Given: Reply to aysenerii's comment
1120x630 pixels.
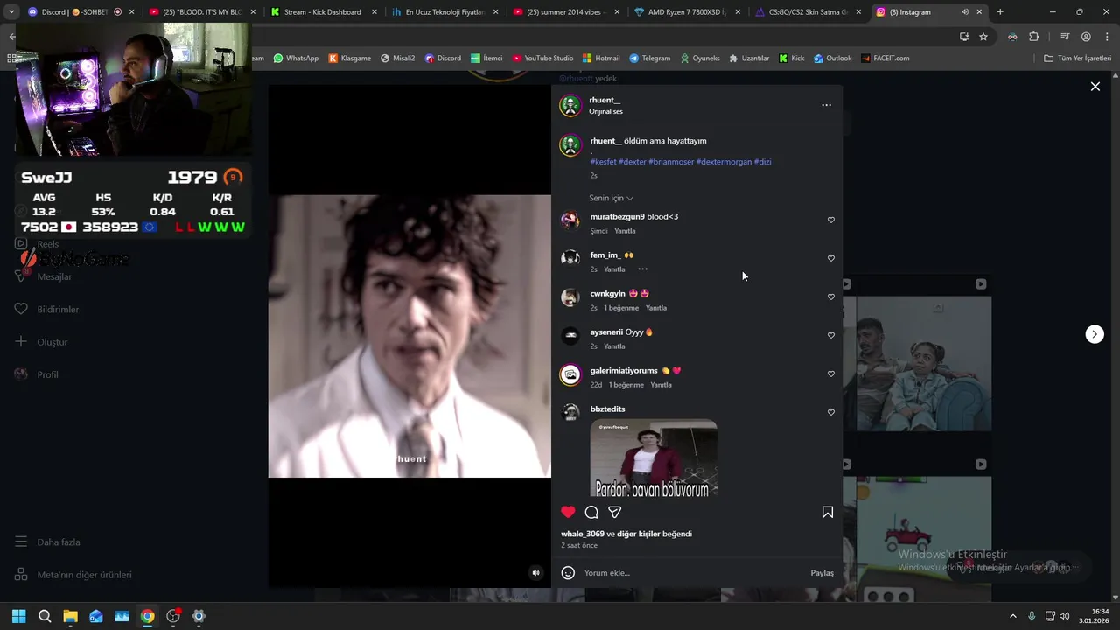Looking at the screenshot, I should click(x=614, y=346).
